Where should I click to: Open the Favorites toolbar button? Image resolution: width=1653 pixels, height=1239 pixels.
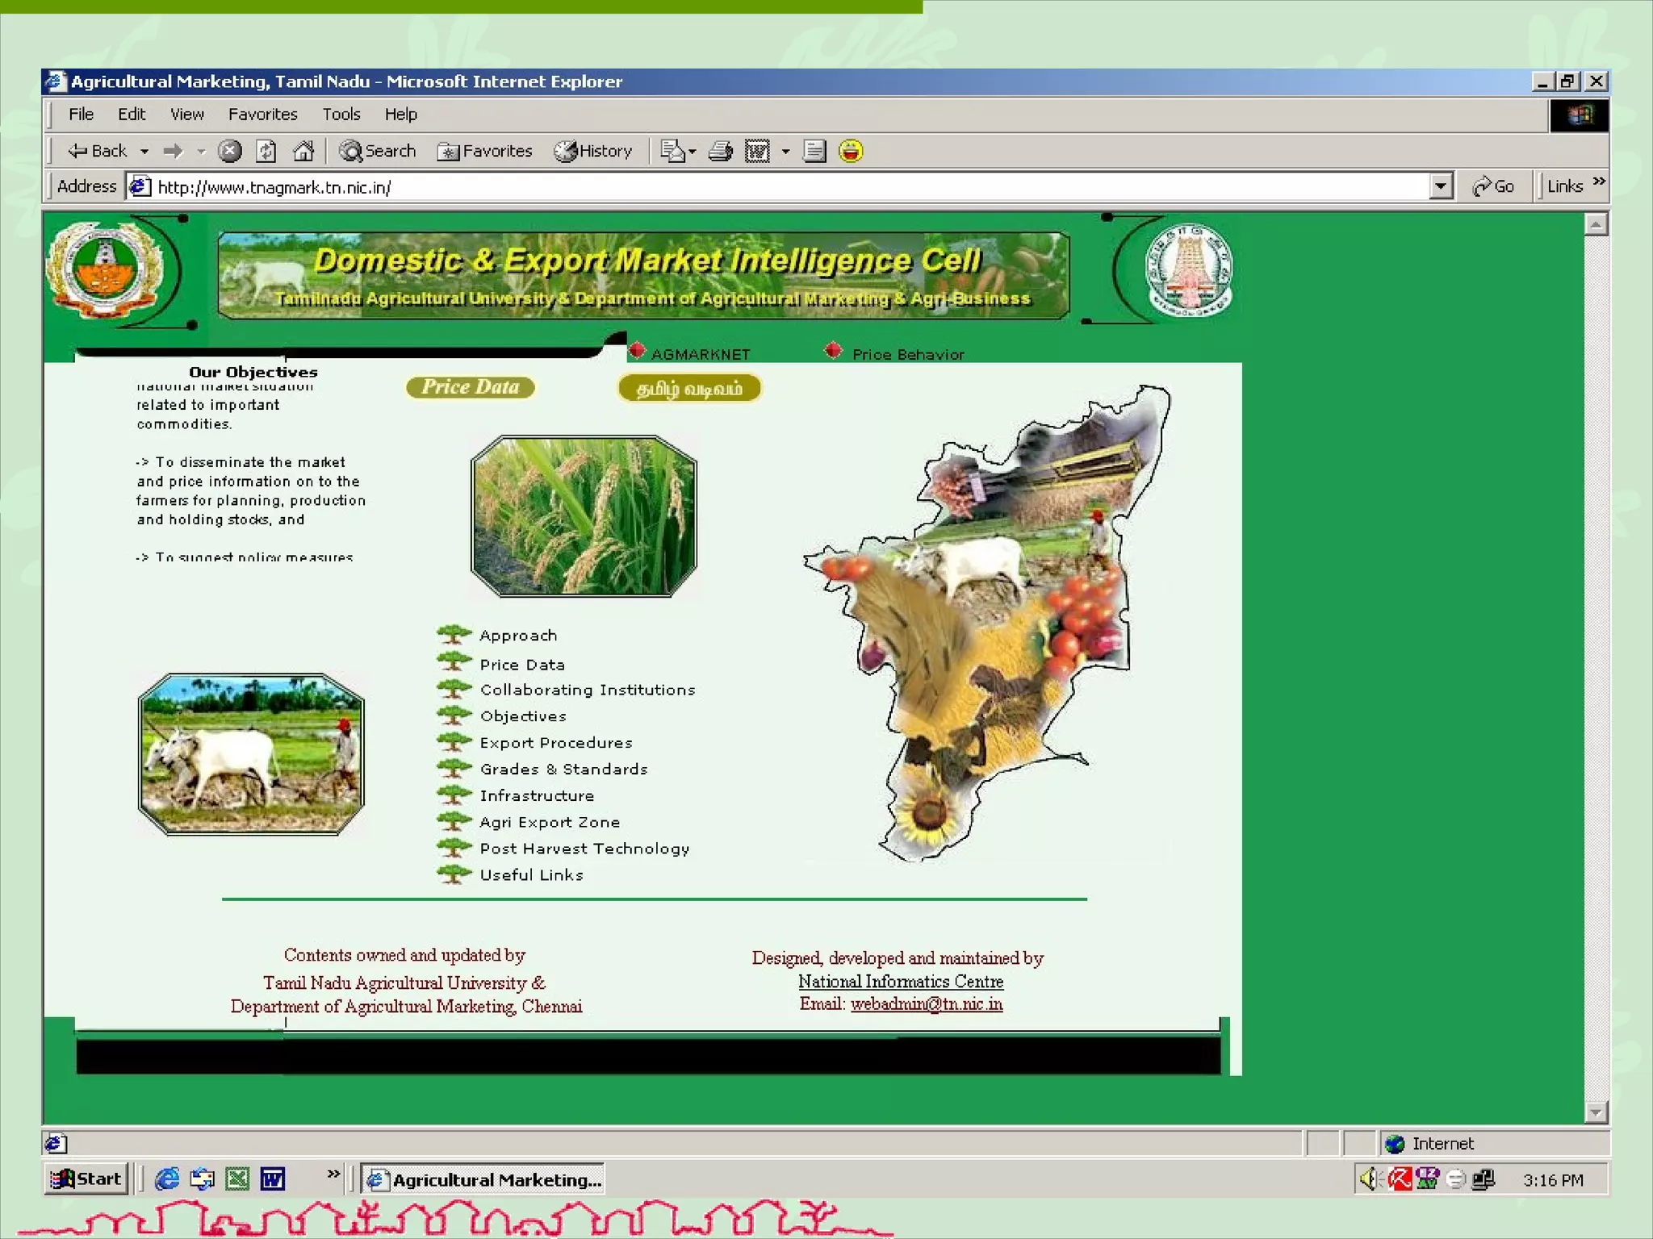tap(485, 151)
